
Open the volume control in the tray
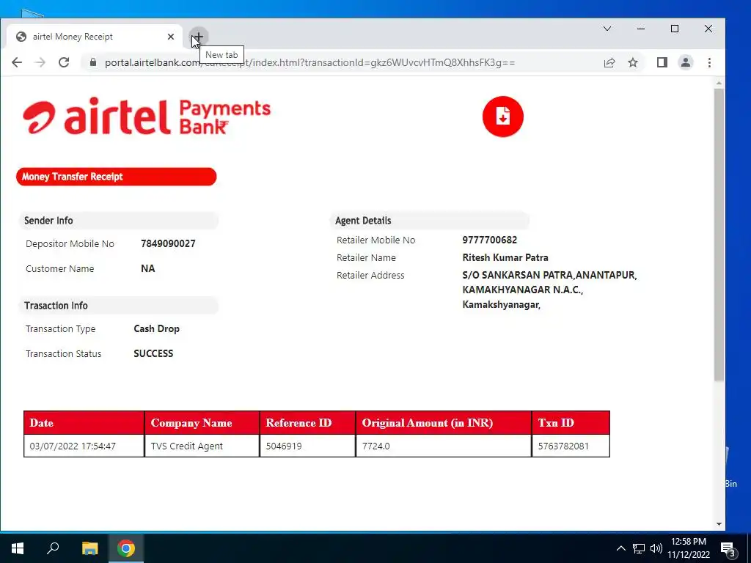pos(656,548)
